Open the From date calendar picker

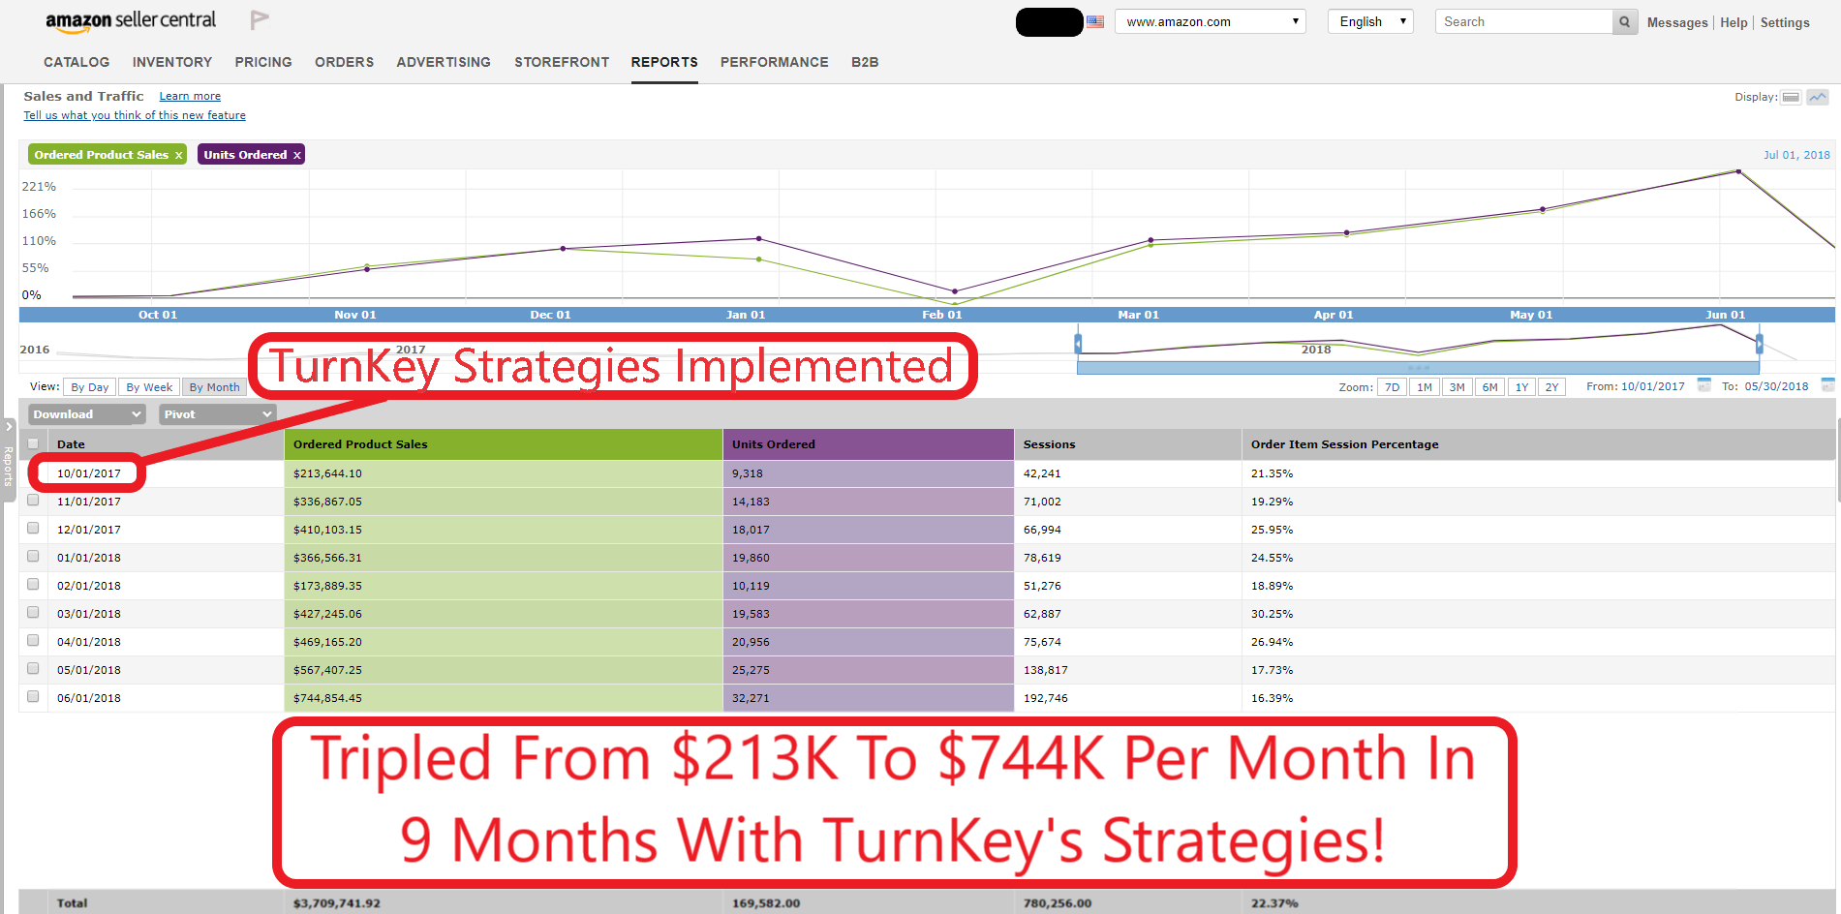tap(1703, 385)
